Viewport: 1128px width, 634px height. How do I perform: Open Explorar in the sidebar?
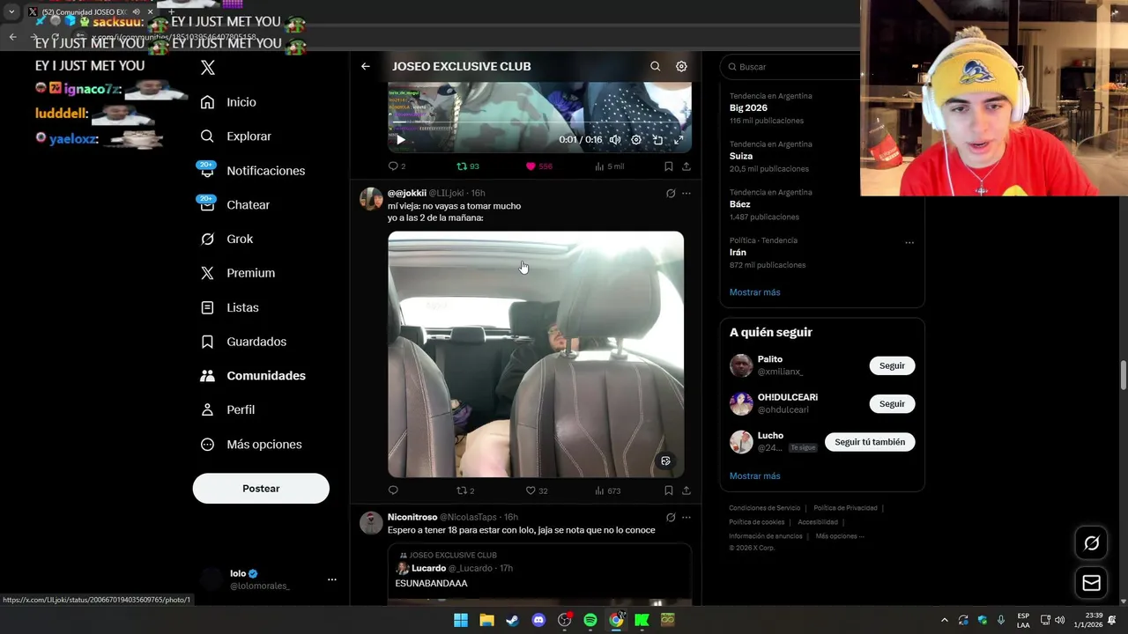(x=235, y=136)
